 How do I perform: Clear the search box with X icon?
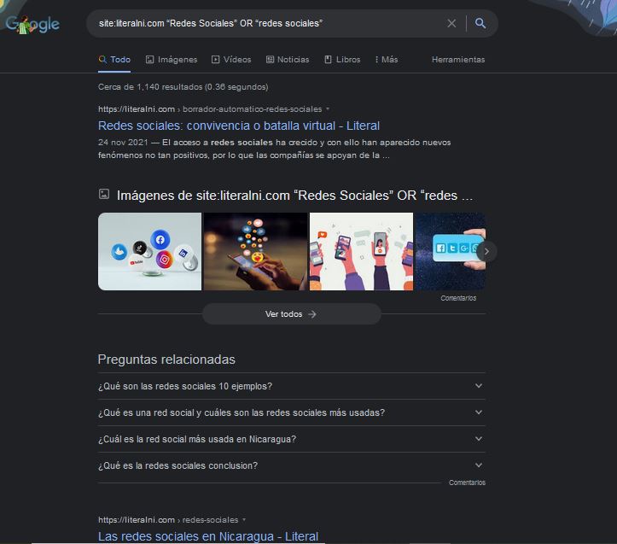tap(451, 23)
